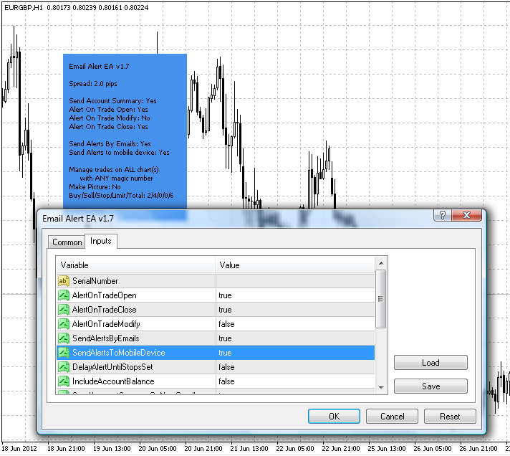The height and width of the screenshot is (456, 510).
Task: Click the AlertOnTradeClose true value
Action: coord(225,310)
